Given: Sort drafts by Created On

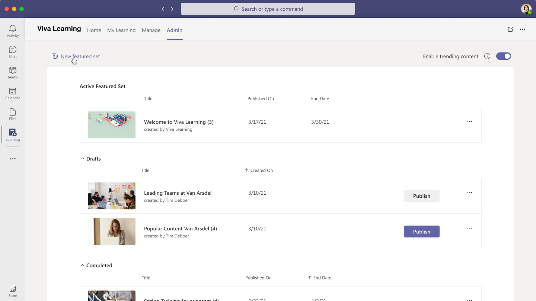Looking at the screenshot, I should tap(259, 170).
